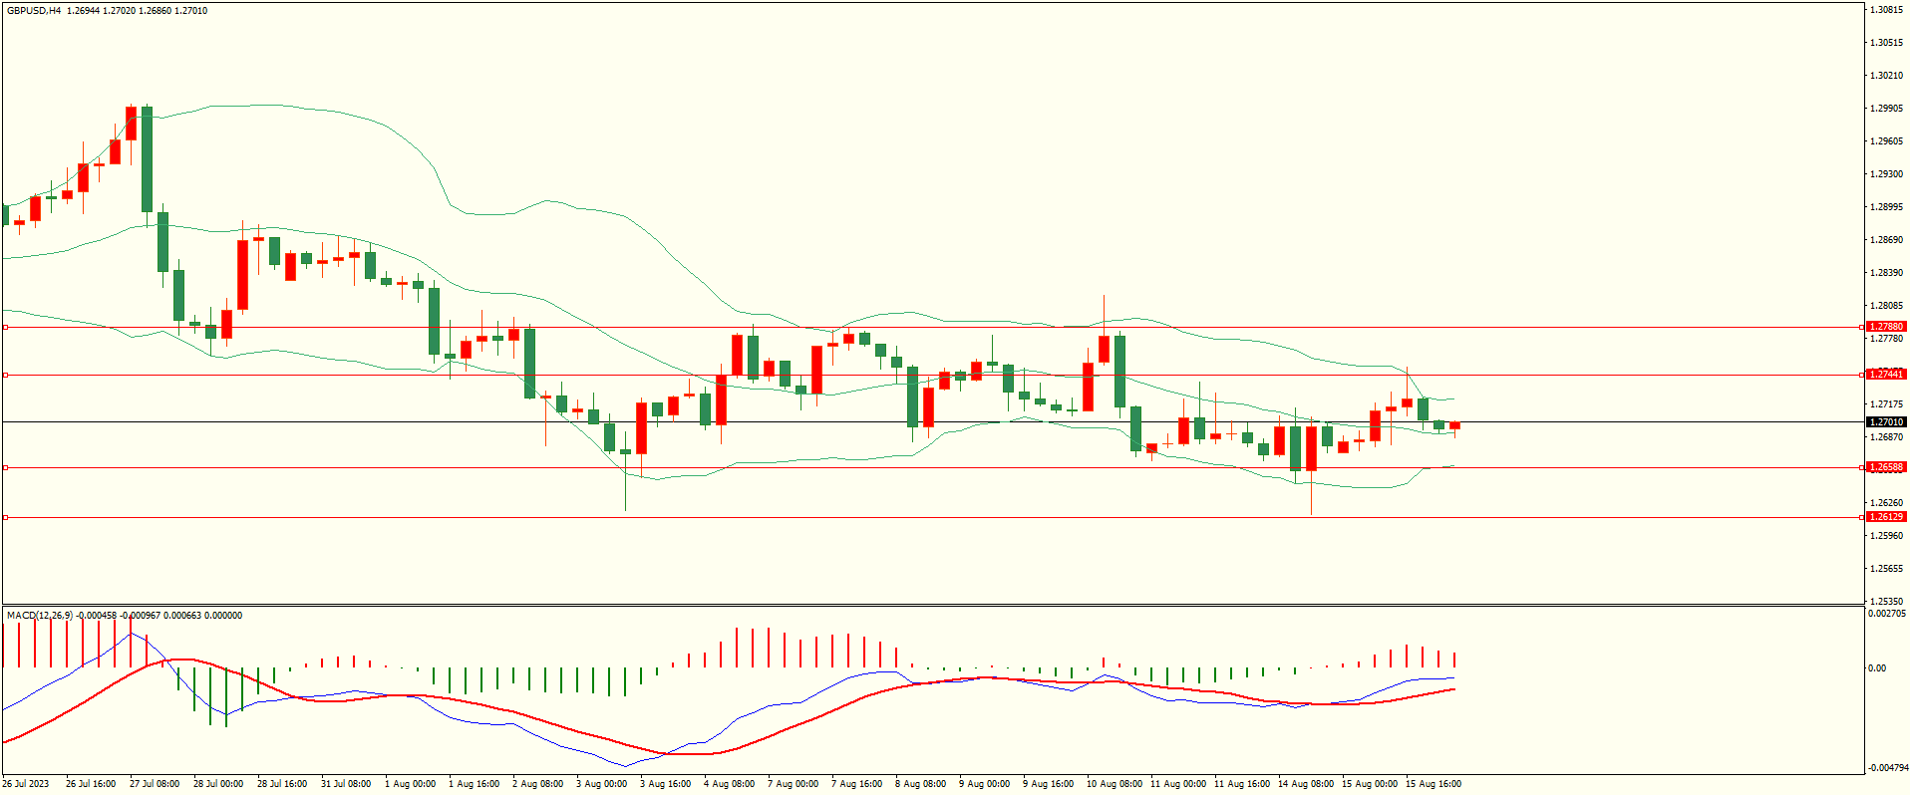Click the current price 1.27010 label
The image size is (1910, 795).
(x=1885, y=422)
